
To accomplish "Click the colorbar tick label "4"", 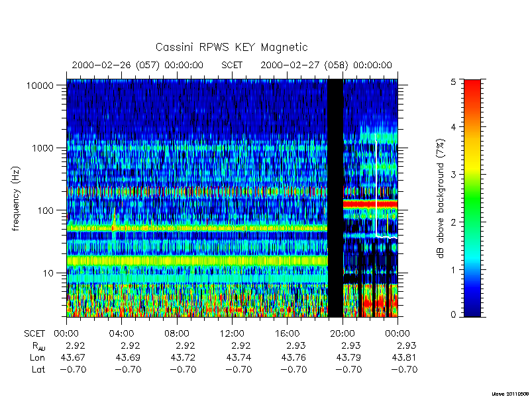I will (x=453, y=127).
